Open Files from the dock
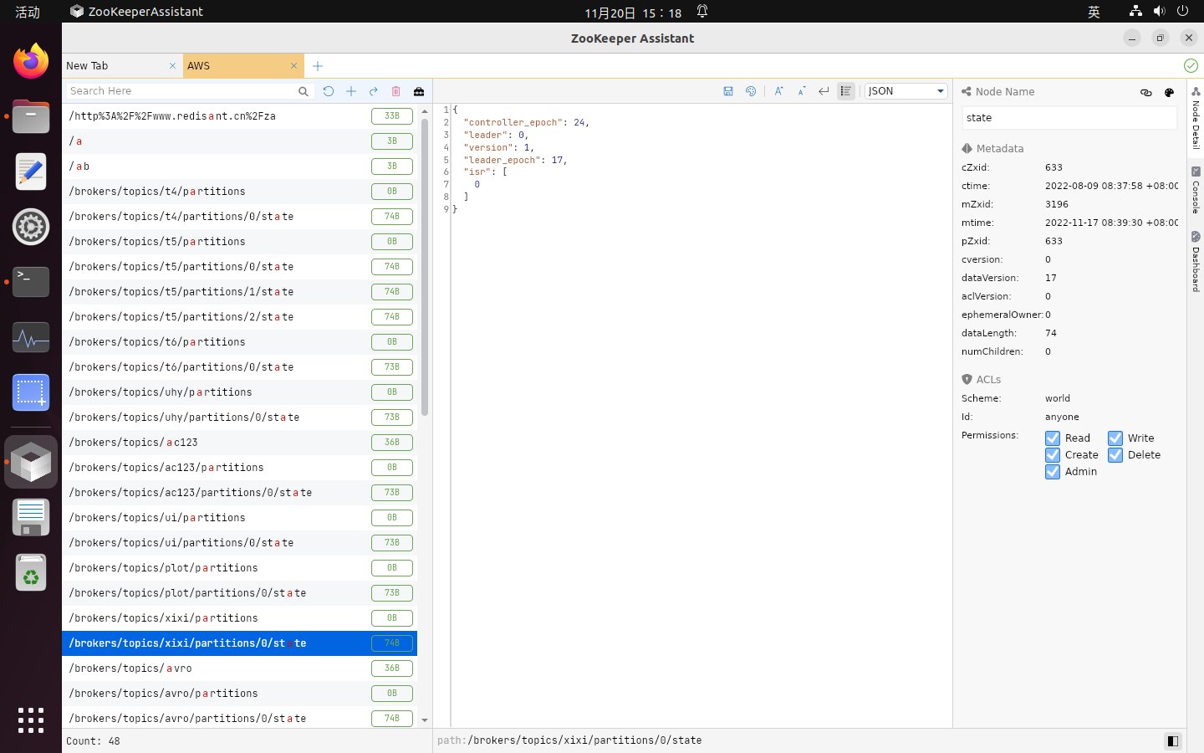The image size is (1204, 753). coord(31,116)
